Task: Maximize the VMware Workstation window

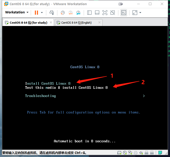Action: (x=150, y=4)
